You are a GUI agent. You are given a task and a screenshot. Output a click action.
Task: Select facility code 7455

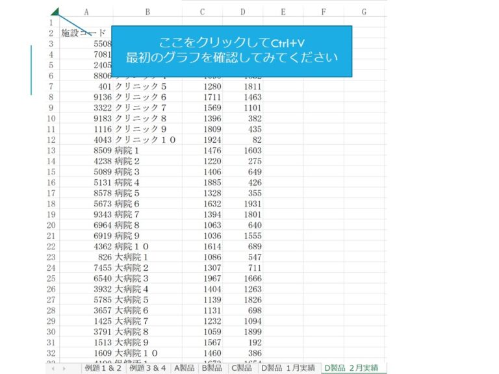tap(86, 268)
